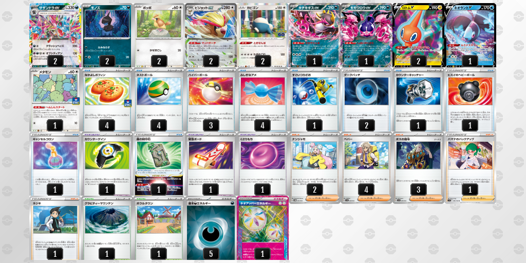Click the Ditto (メタモン) card
Screen dimensions: 526x263
pos(55,100)
